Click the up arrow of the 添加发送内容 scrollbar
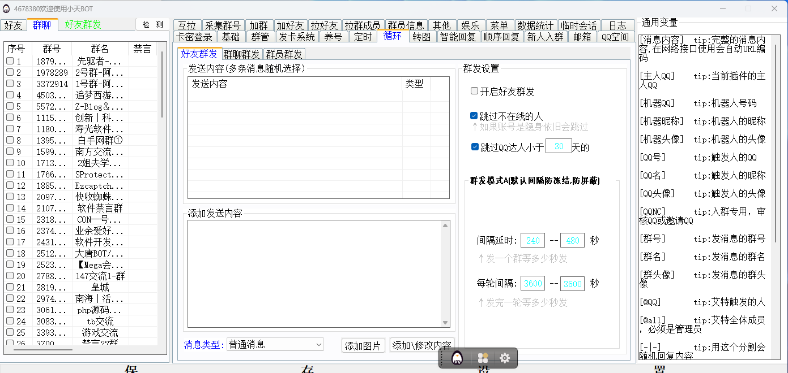Viewport: 788px width, 373px height. [445, 225]
